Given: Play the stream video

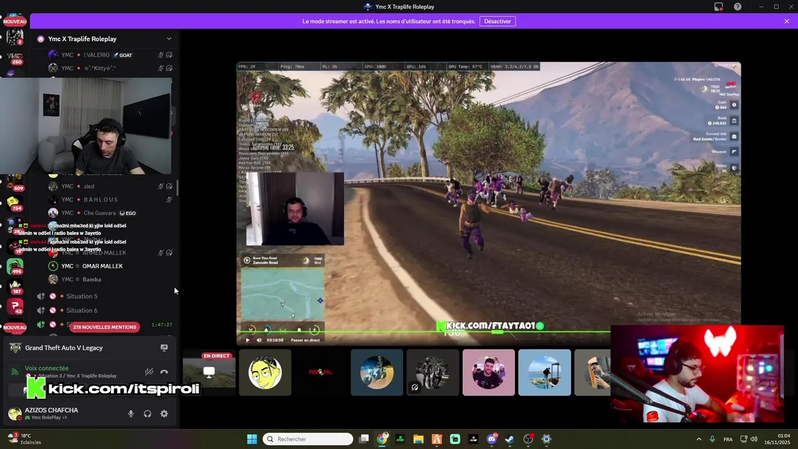Looking at the screenshot, I should tap(248, 340).
